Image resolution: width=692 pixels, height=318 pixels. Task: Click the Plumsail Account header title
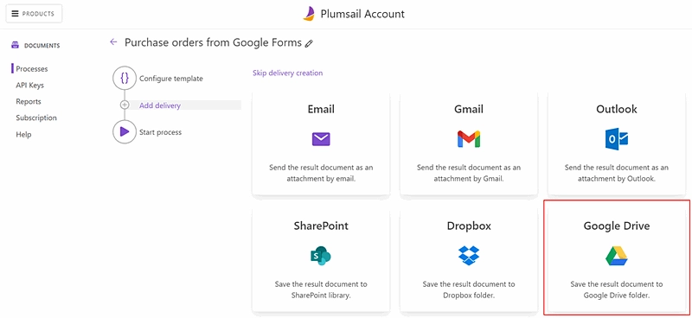(x=362, y=14)
